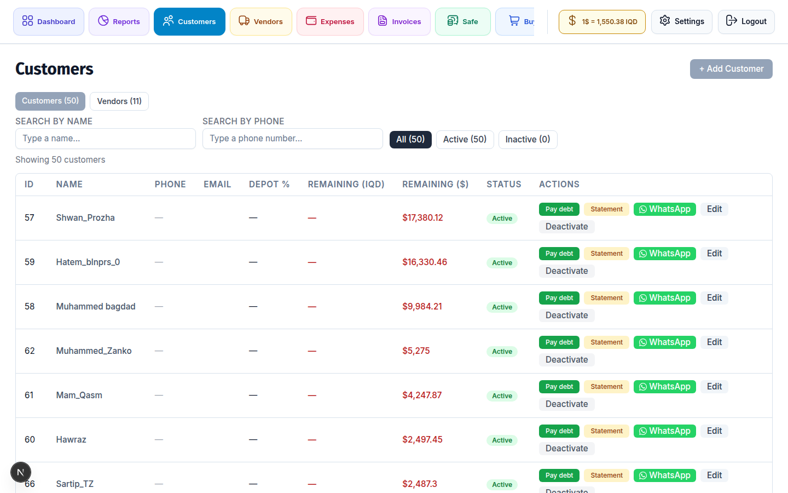Deactivate customer Shwan_Prozha
Viewport: 788px width, 493px height.
pos(567,227)
